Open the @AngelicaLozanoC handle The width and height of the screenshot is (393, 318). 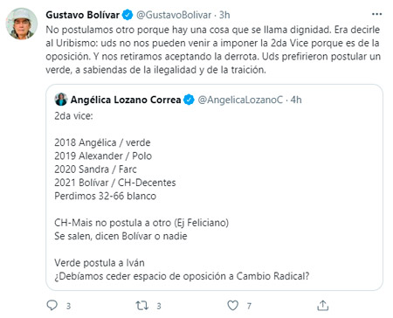tap(240, 100)
